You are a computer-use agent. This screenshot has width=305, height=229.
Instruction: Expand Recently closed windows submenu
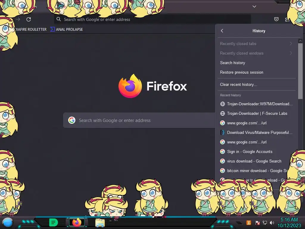point(256,53)
